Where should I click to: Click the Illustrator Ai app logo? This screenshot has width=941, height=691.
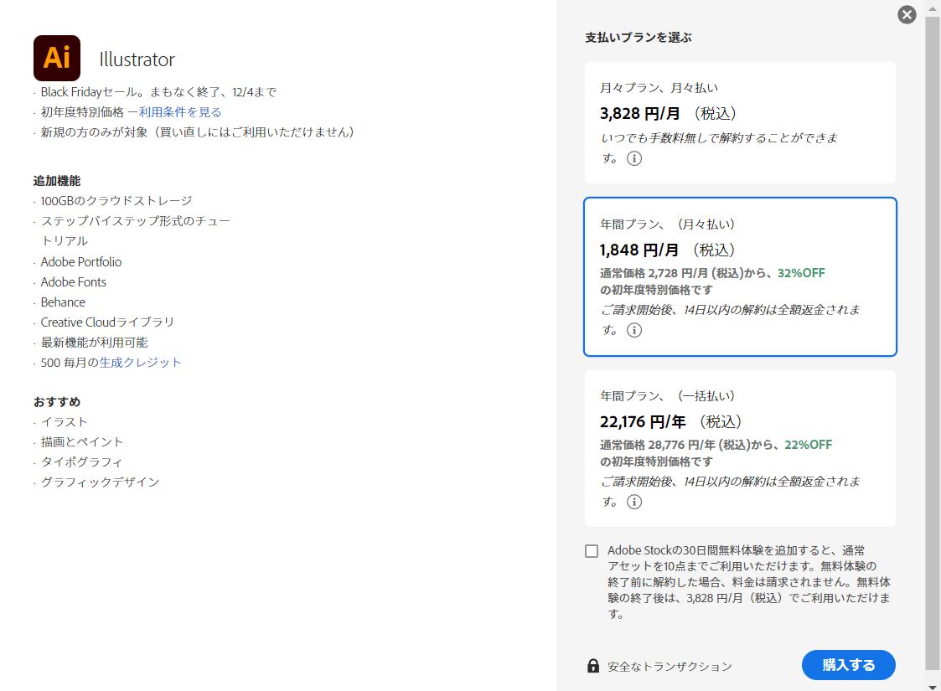57,59
